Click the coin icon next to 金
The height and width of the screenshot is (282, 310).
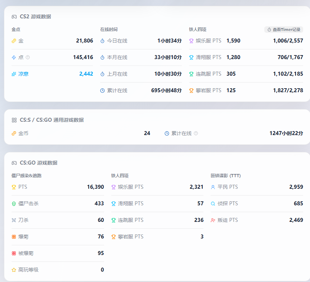(14, 41)
